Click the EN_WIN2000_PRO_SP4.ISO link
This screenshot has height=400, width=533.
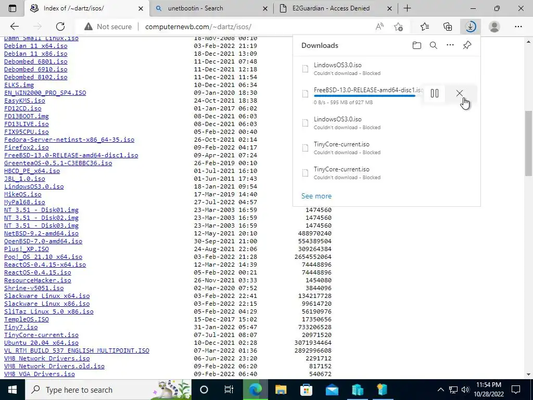(45, 93)
